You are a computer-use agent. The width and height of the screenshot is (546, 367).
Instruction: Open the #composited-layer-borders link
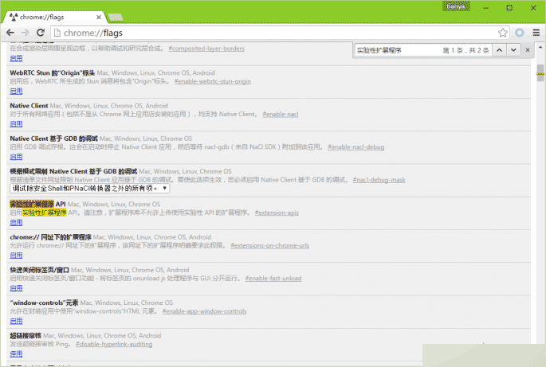tap(206, 49)
